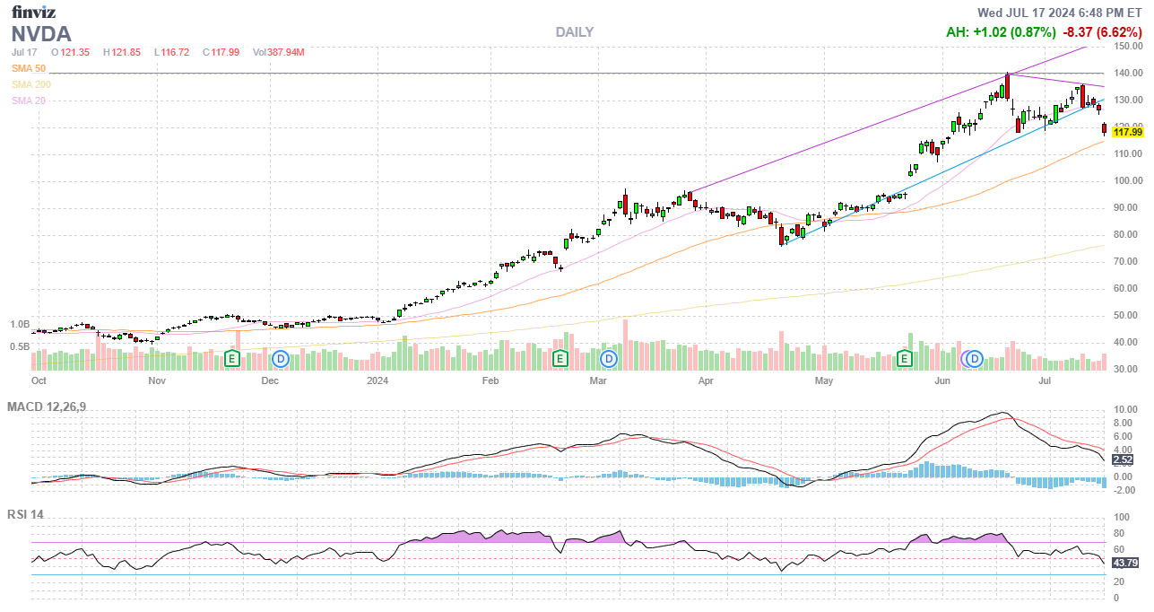Click the yellow 117.99 current price tag

(x=1127, y=132)
